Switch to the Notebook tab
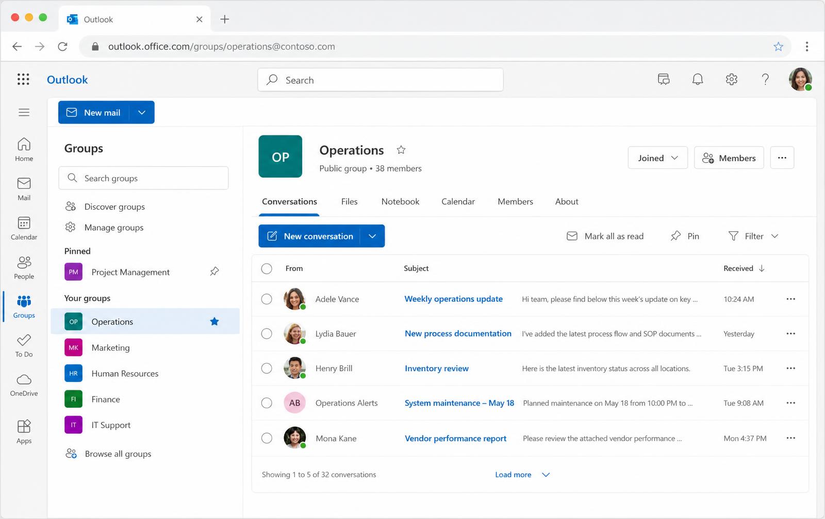This screenshot has width=825, height=519. click(400, 201)
